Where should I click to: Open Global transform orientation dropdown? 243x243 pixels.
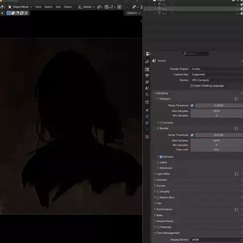tap(87, 7)
